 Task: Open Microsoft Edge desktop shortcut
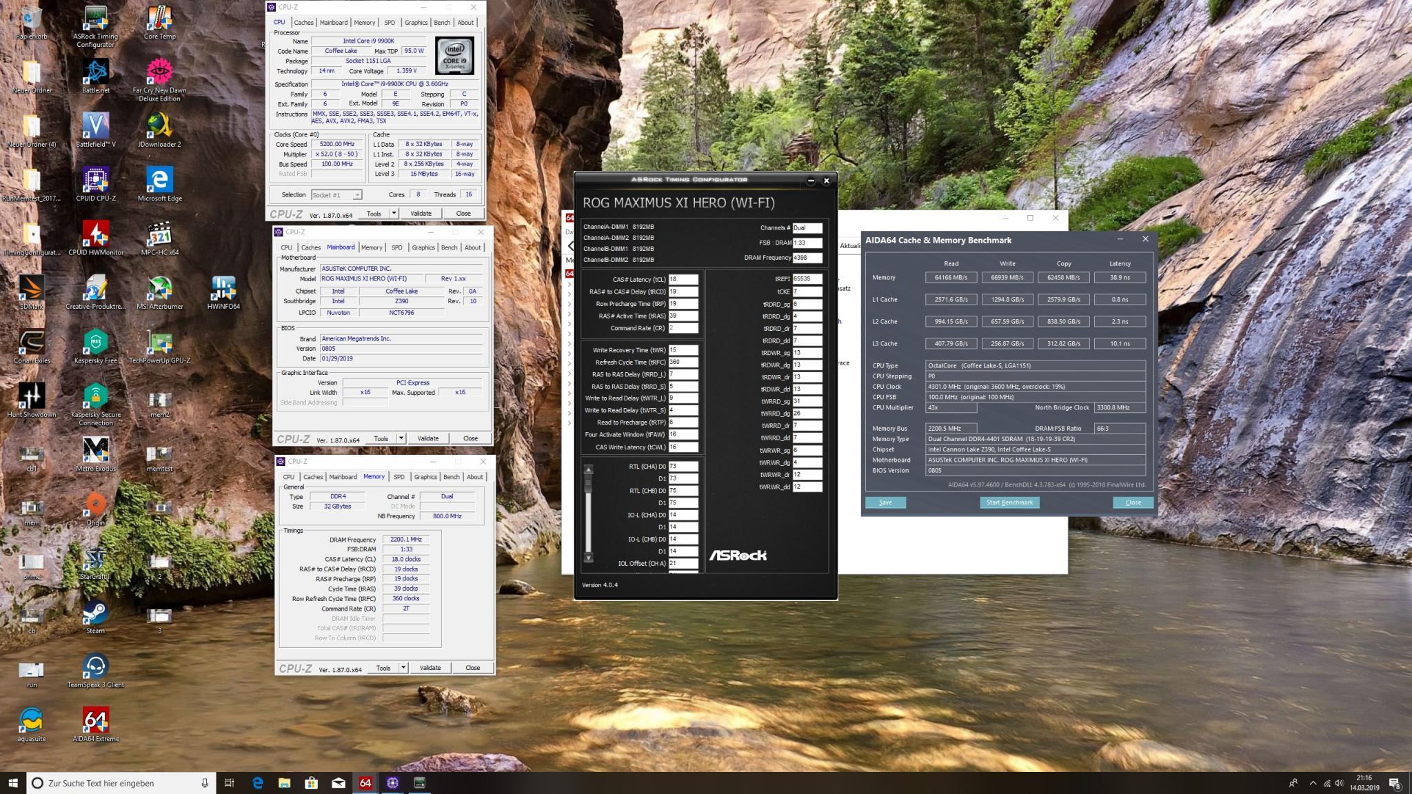[159, 184]
